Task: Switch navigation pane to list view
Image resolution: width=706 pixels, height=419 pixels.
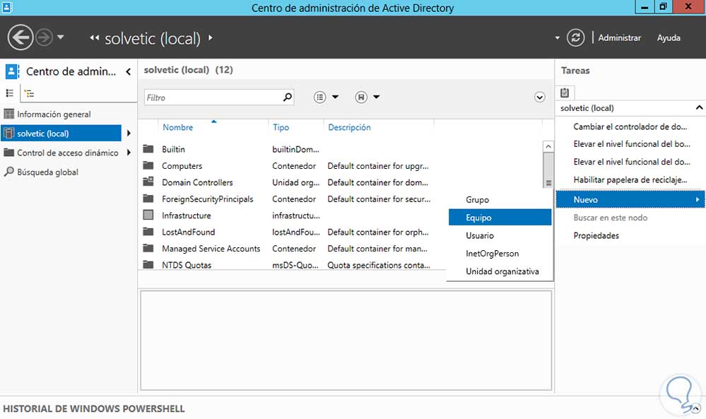Action: (10, 93)
